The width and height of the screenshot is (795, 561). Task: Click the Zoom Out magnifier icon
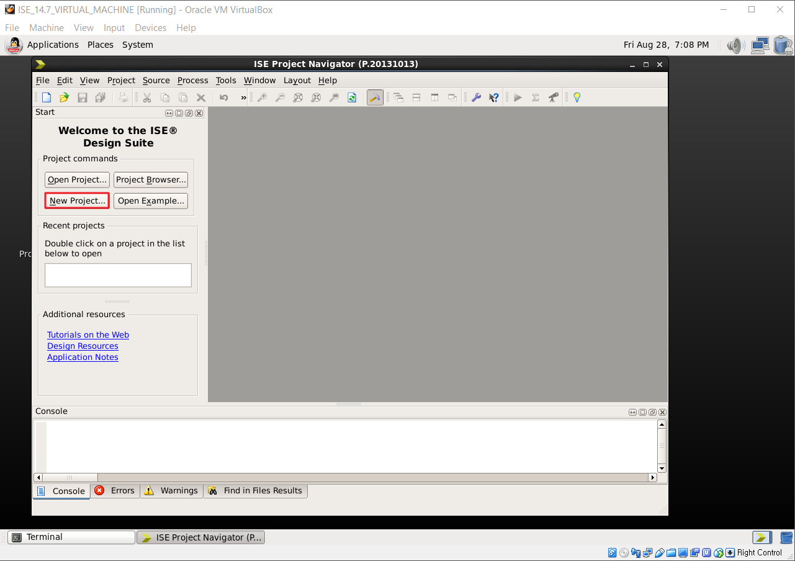tap(280, 97)
